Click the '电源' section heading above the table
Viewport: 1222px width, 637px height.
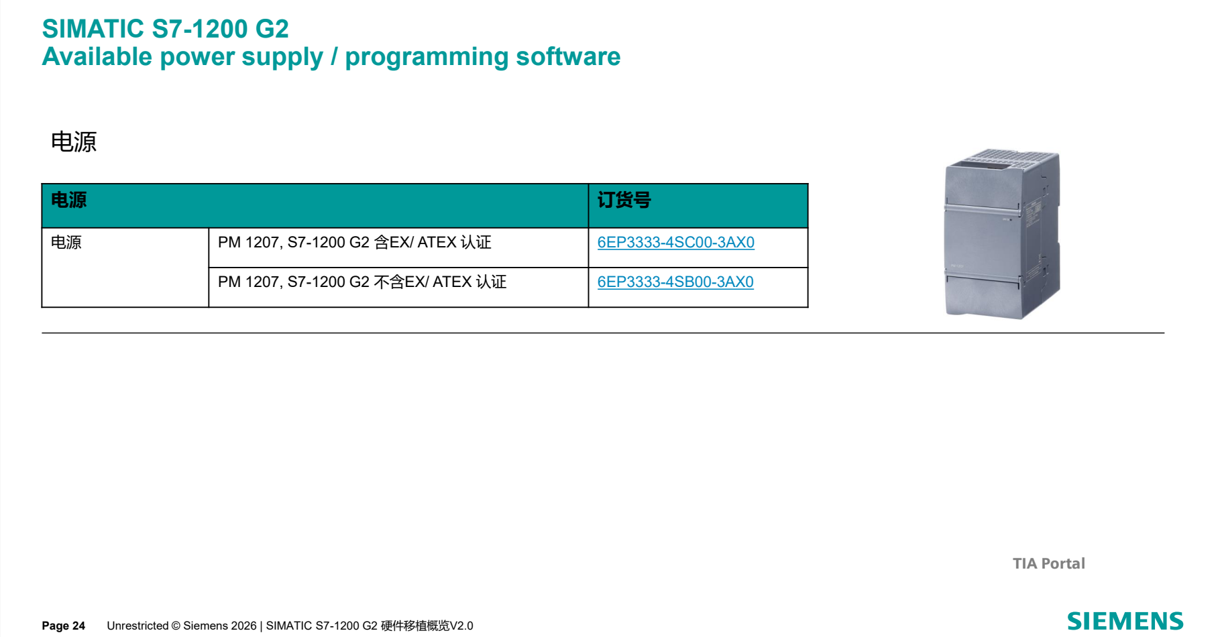click(74, 141)
